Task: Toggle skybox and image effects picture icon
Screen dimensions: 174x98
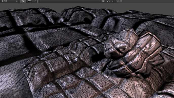Action: click(x=30, y=1)
